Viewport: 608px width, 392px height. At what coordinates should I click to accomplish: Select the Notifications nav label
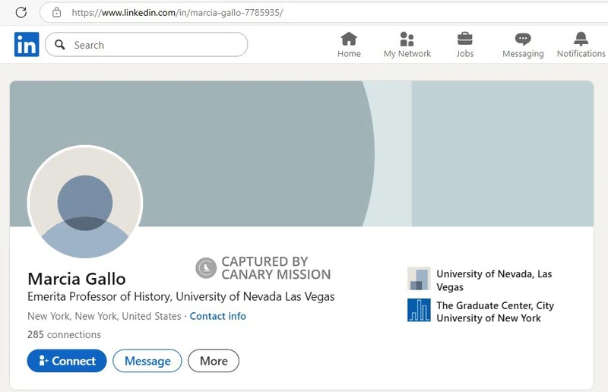pos(581,53)
